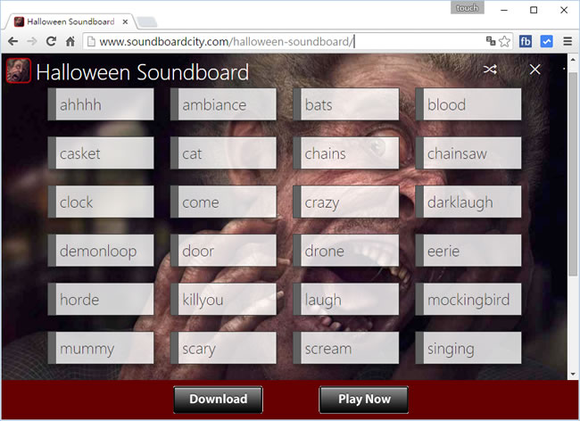Image resolution: width=580 pixels, height=421 pixels.
Task: Play the darklaugh sound
Action: pos(468,202)
